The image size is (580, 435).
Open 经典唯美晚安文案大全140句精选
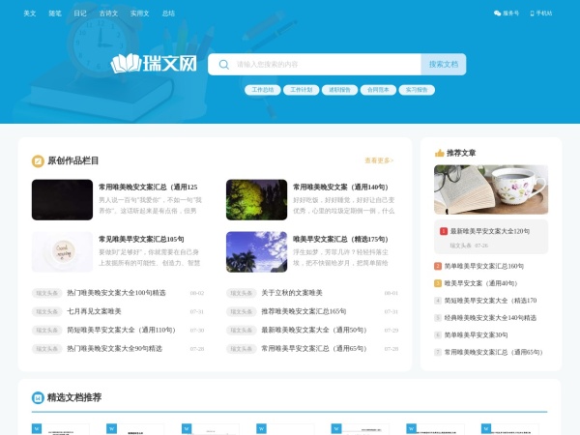490,318
